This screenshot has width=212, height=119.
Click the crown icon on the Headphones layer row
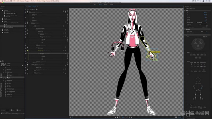pyautogui.click(x=27, y=13)
